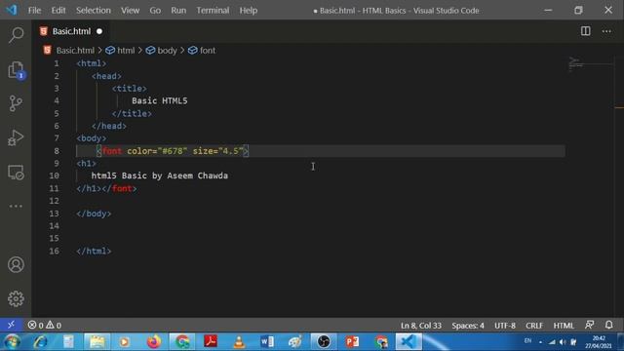
Task: Open the View menu
Action: tap(130, 11)
